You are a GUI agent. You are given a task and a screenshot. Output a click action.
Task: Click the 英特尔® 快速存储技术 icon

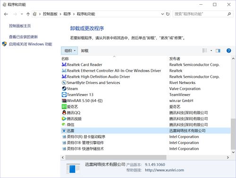coord(64,149)
